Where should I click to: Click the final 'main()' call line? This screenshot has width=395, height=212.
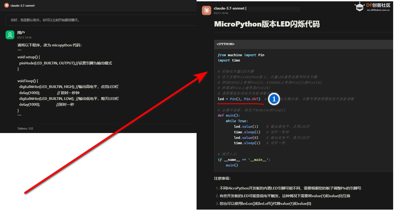click(x=232, y=165)
